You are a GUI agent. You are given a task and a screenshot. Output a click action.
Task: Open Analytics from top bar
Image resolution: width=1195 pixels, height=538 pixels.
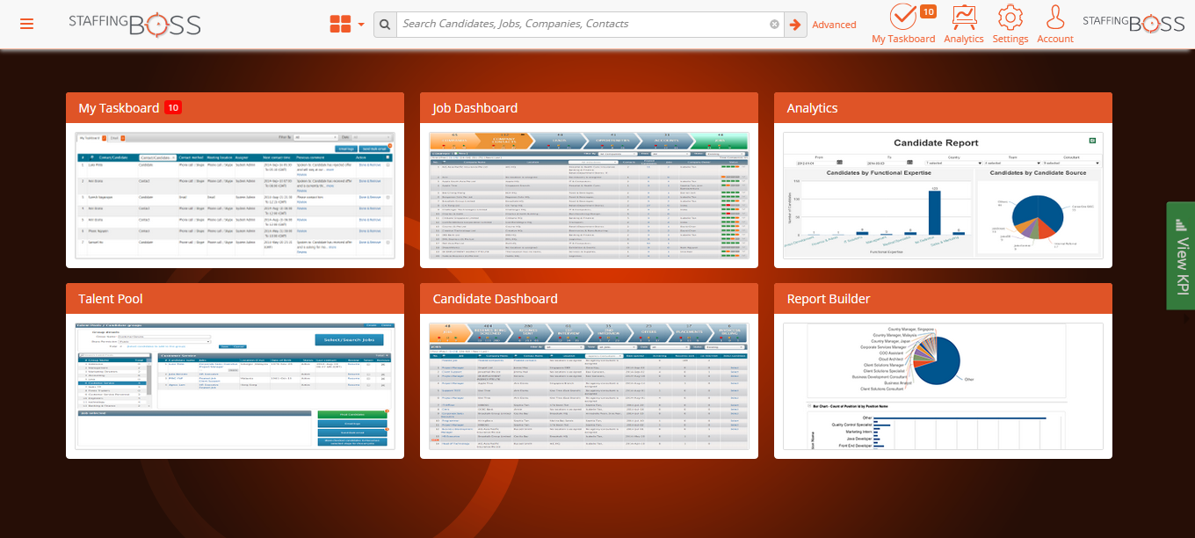964,25
